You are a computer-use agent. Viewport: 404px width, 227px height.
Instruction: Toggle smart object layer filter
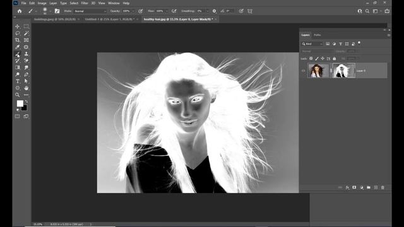[353, 44]
